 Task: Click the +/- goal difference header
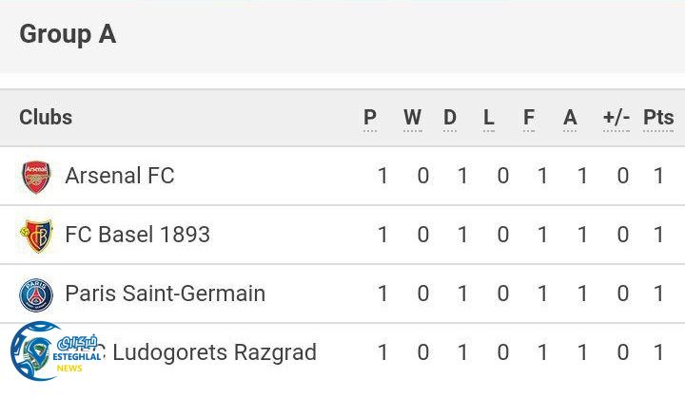pyautogui.click(x=616, y=118)
